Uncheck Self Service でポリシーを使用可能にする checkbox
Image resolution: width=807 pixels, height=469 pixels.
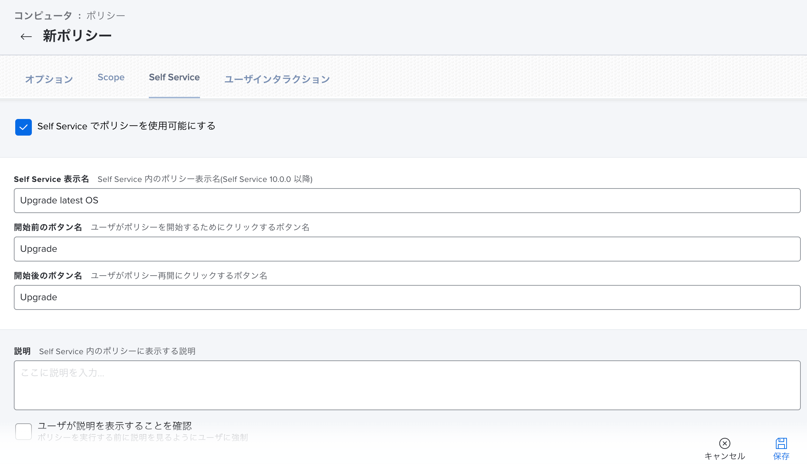click(24, 127)
